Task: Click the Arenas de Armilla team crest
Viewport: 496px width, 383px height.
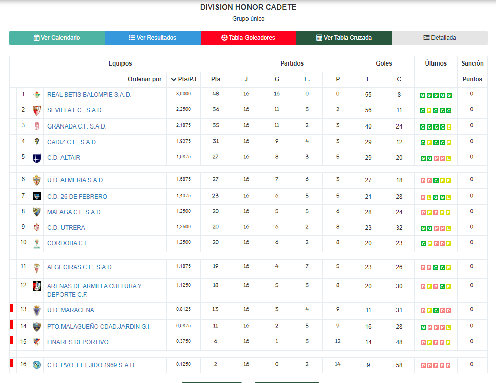Action: tap(37, 286)
